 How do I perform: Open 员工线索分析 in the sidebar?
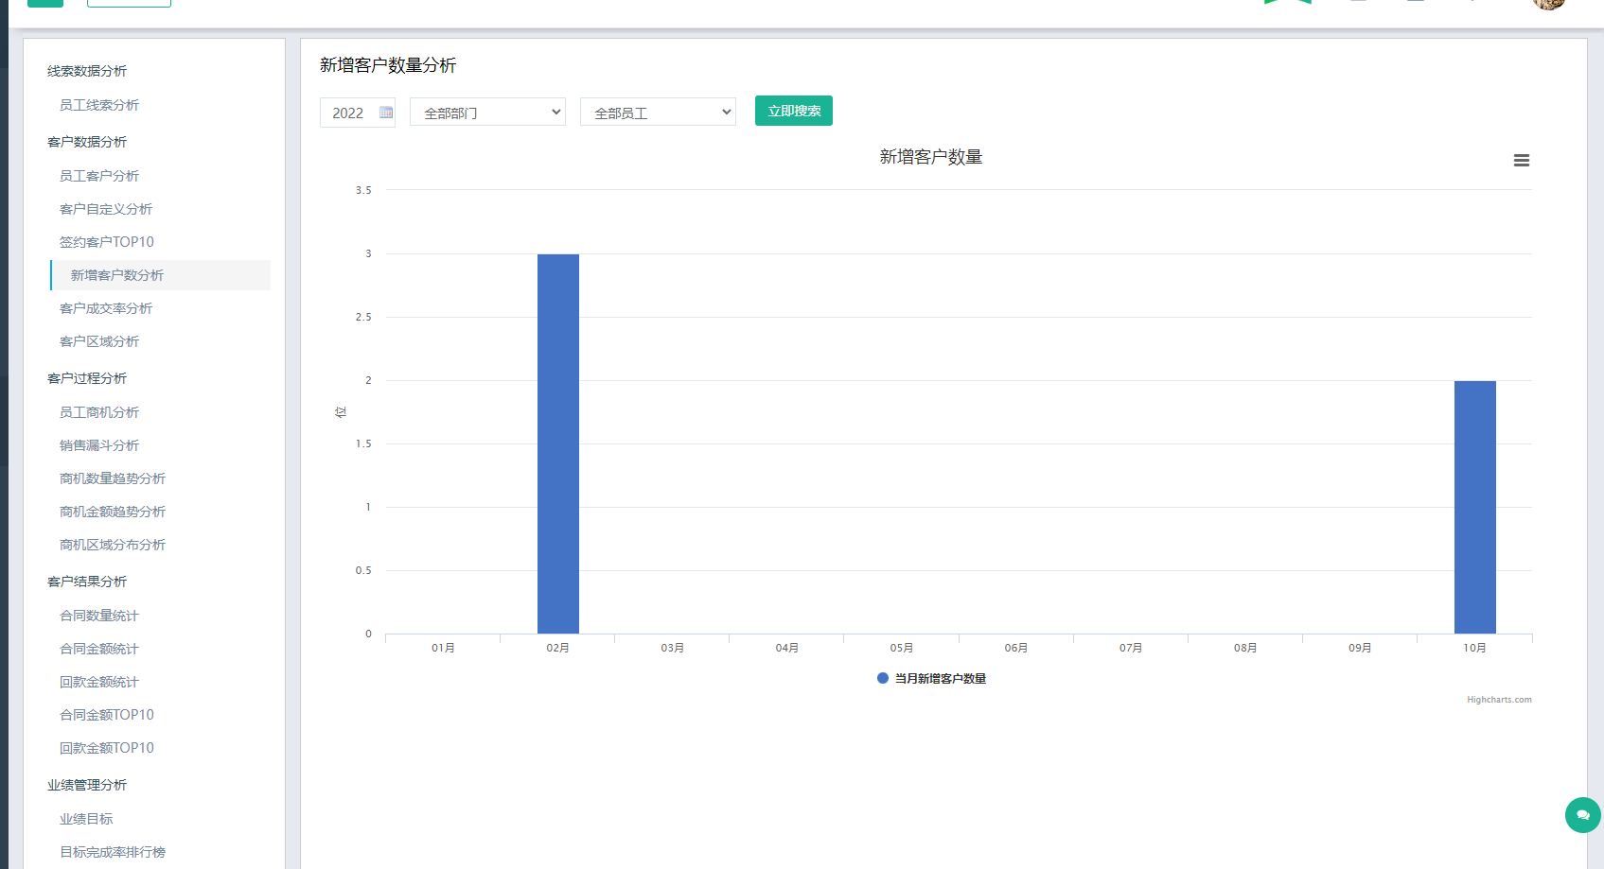pos(99,105)
